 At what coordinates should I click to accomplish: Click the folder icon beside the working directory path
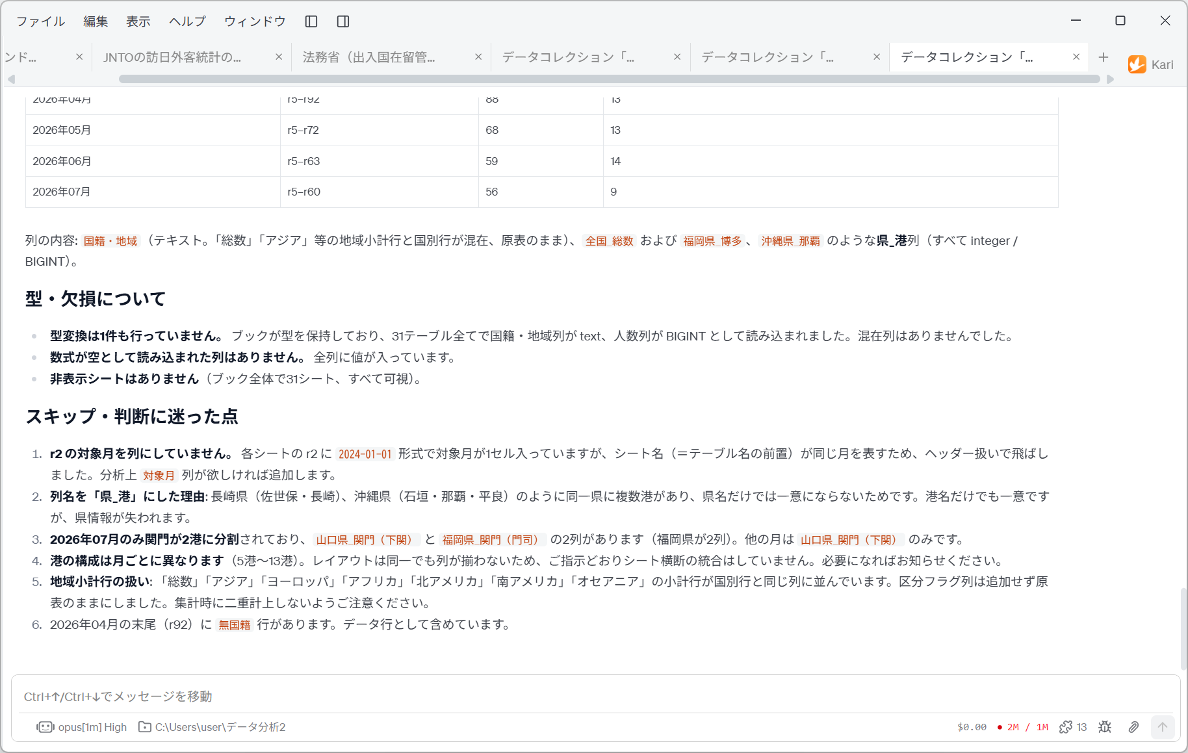[x=145, y=727]
